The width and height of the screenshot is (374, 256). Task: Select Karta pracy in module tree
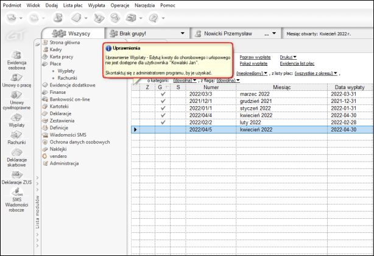click(62, 57)
